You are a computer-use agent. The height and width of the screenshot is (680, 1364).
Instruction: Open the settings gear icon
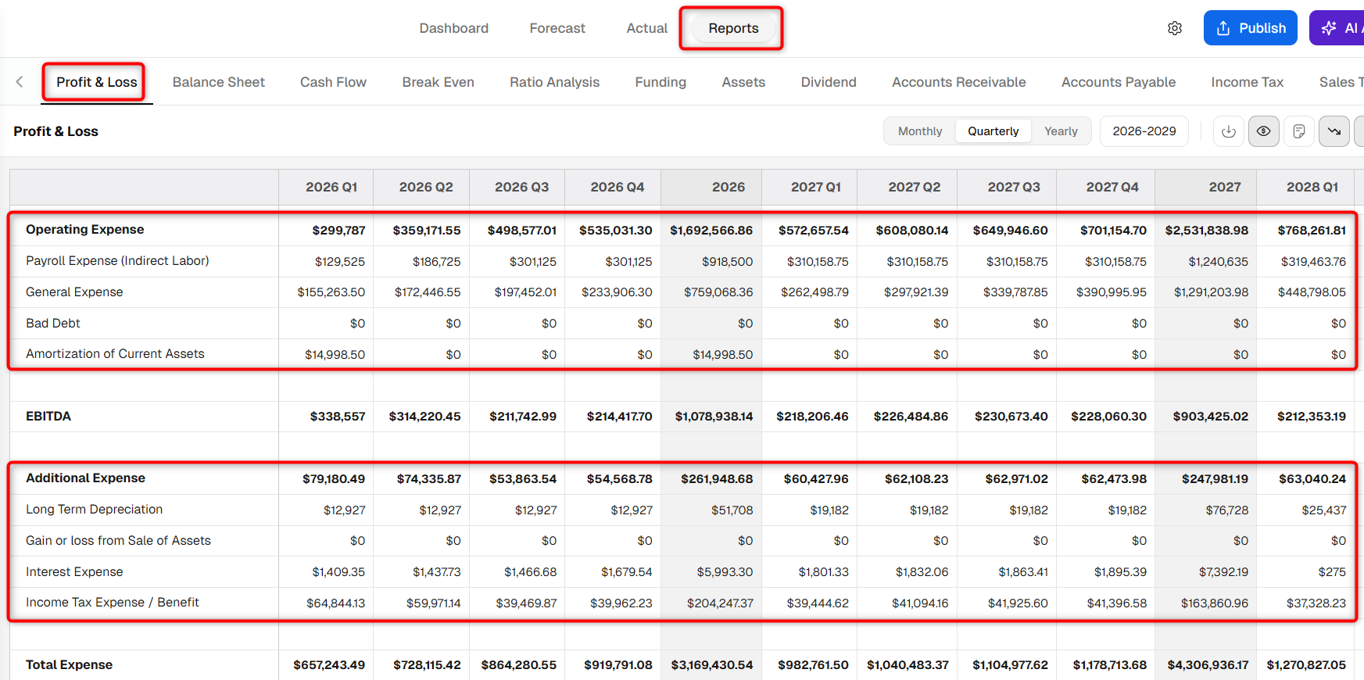(x=1174, y=28)
